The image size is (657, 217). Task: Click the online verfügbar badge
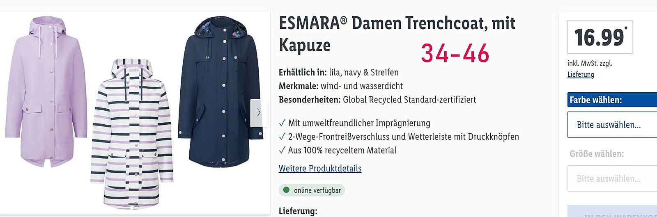312,190
